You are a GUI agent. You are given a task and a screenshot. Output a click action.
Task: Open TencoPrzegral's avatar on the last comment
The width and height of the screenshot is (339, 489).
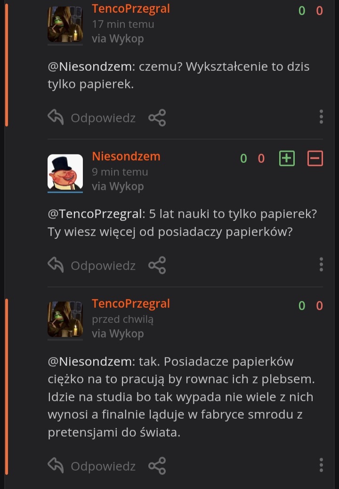65,319
